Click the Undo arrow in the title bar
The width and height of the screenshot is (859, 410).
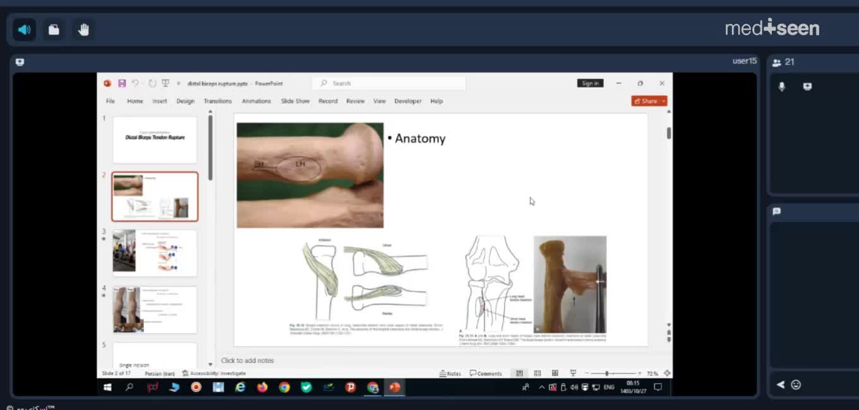click(x=135, y=83)
